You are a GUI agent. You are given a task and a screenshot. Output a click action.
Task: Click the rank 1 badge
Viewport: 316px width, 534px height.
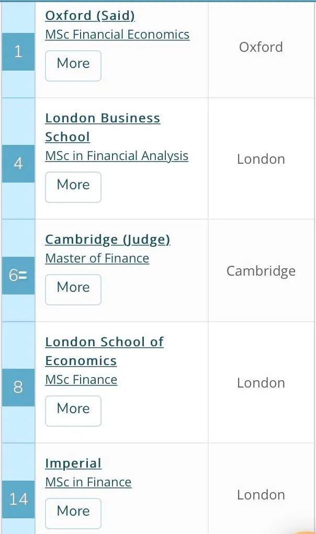(x=18, y=52)
